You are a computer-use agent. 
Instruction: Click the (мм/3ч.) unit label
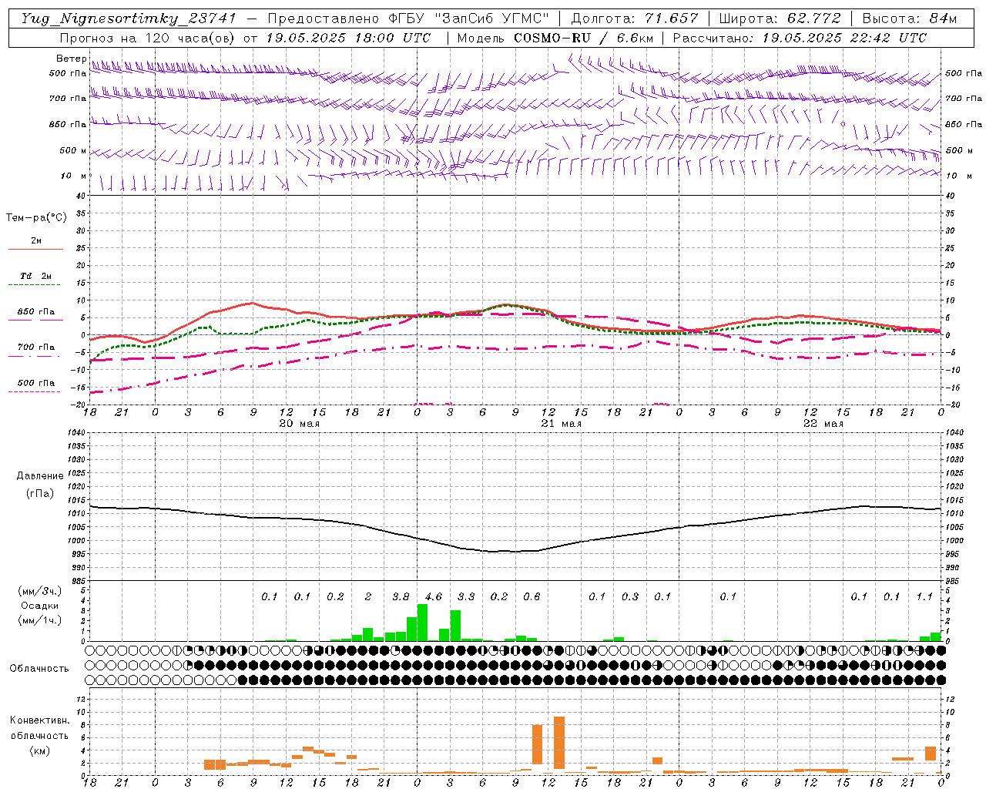point(40,592)
